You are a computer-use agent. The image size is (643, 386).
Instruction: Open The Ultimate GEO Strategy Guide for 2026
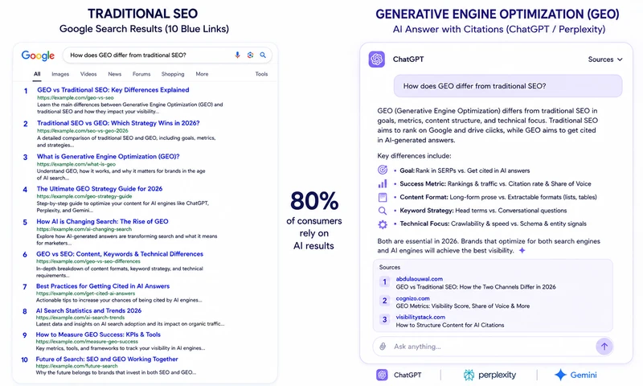pyautogui.click(x=99, y=189)
